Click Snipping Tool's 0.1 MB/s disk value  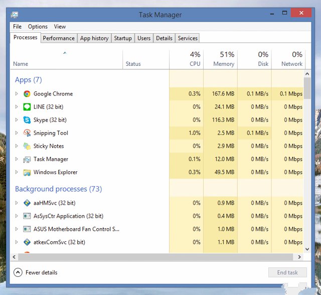click(x=257, y=133)
